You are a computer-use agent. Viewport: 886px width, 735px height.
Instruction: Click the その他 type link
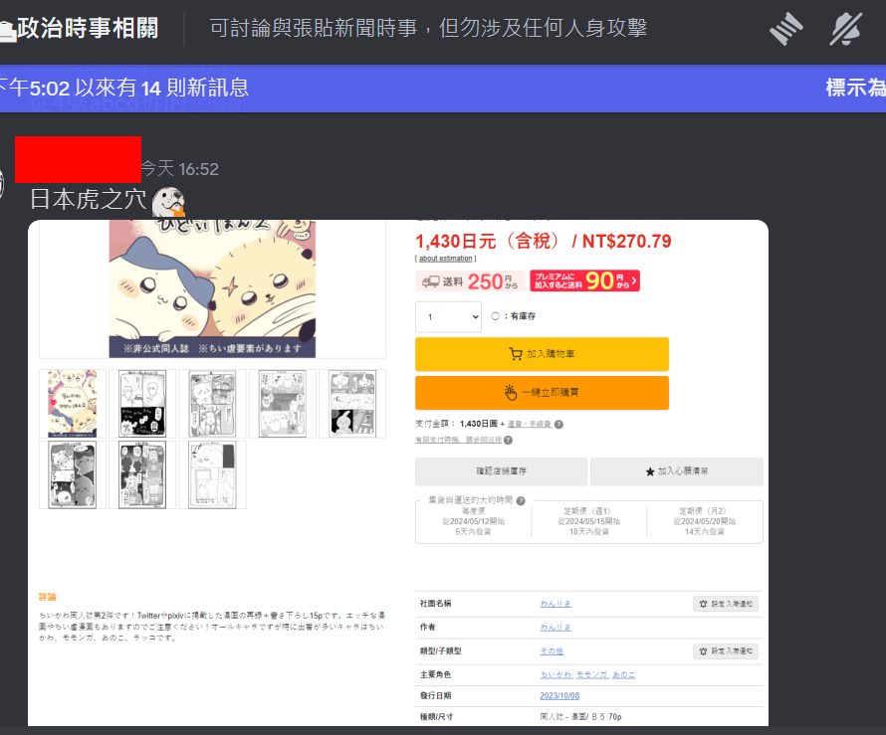(x=552, y=650)
